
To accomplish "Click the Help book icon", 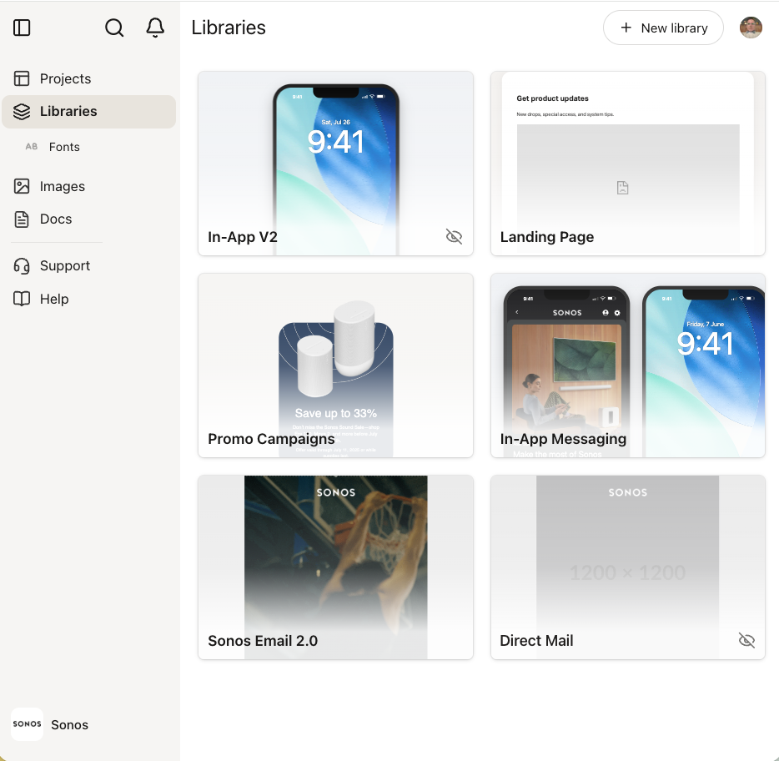I will 22,299.
